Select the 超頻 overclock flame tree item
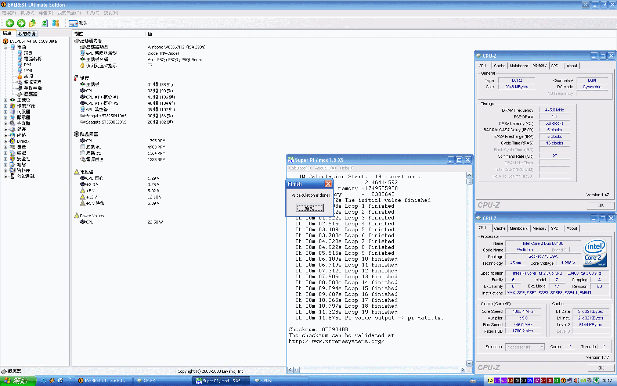The width and height of the screenshot is (617, 386). [x=28, y=76]
